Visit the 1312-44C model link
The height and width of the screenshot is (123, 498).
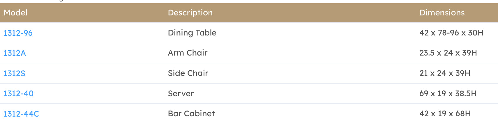pyautogui.click(x=21, y=114)
